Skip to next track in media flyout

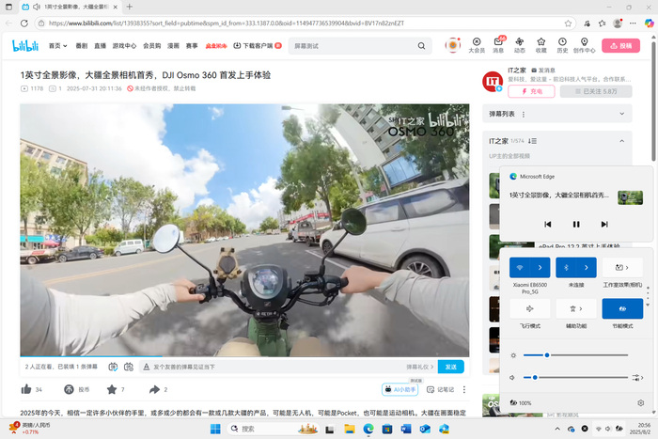[604, 224]
